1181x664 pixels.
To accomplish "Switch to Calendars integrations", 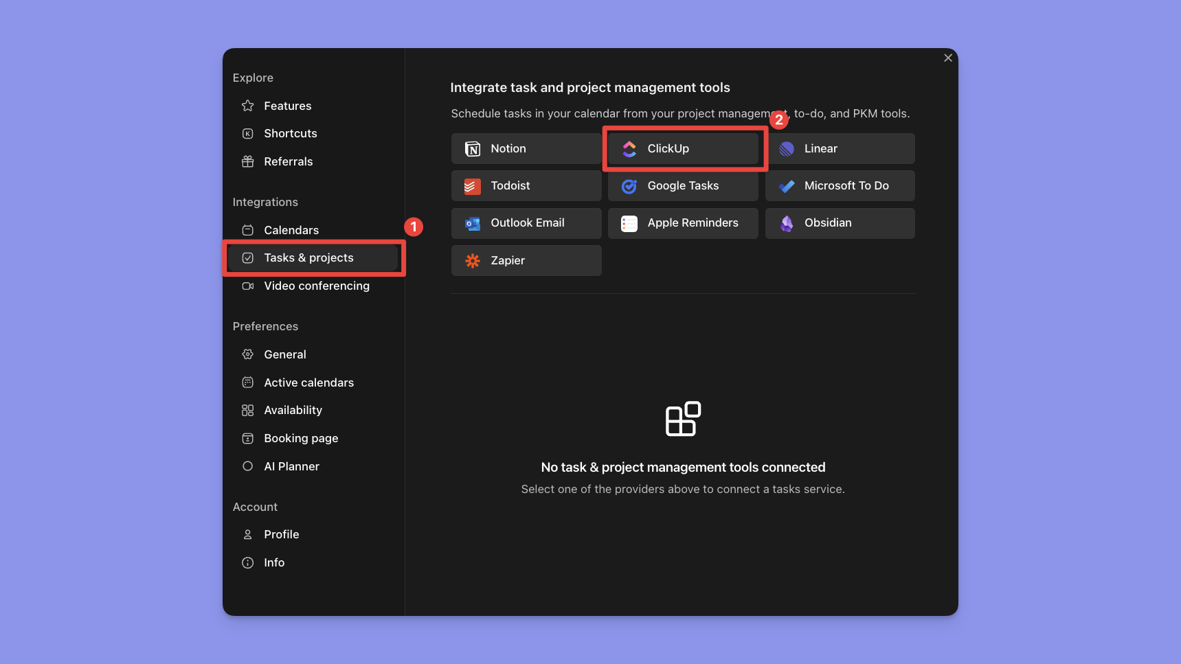I will [x=313, y=230].
